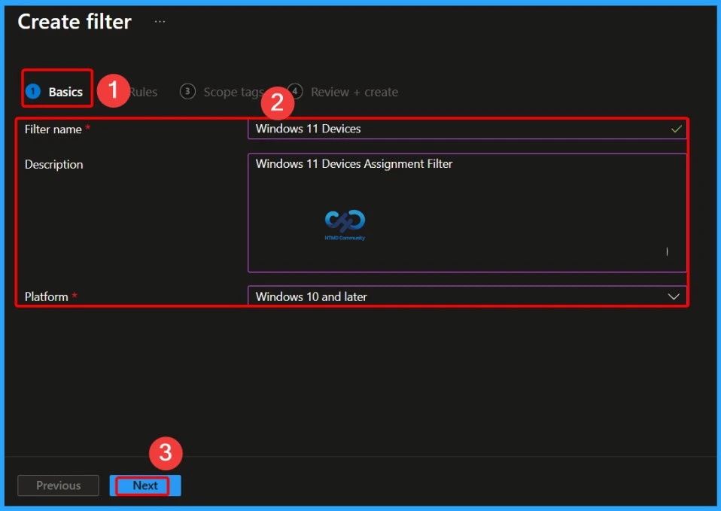Click the Review + create step circle
Screen dimensions: 721x511
(294, 91)
